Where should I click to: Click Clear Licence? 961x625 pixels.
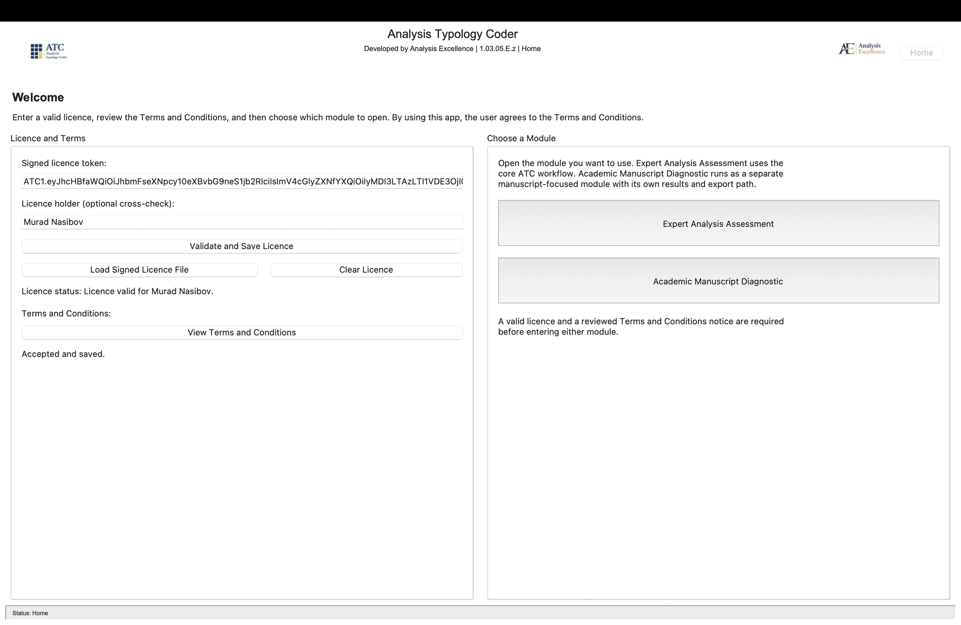coord(366,270)
